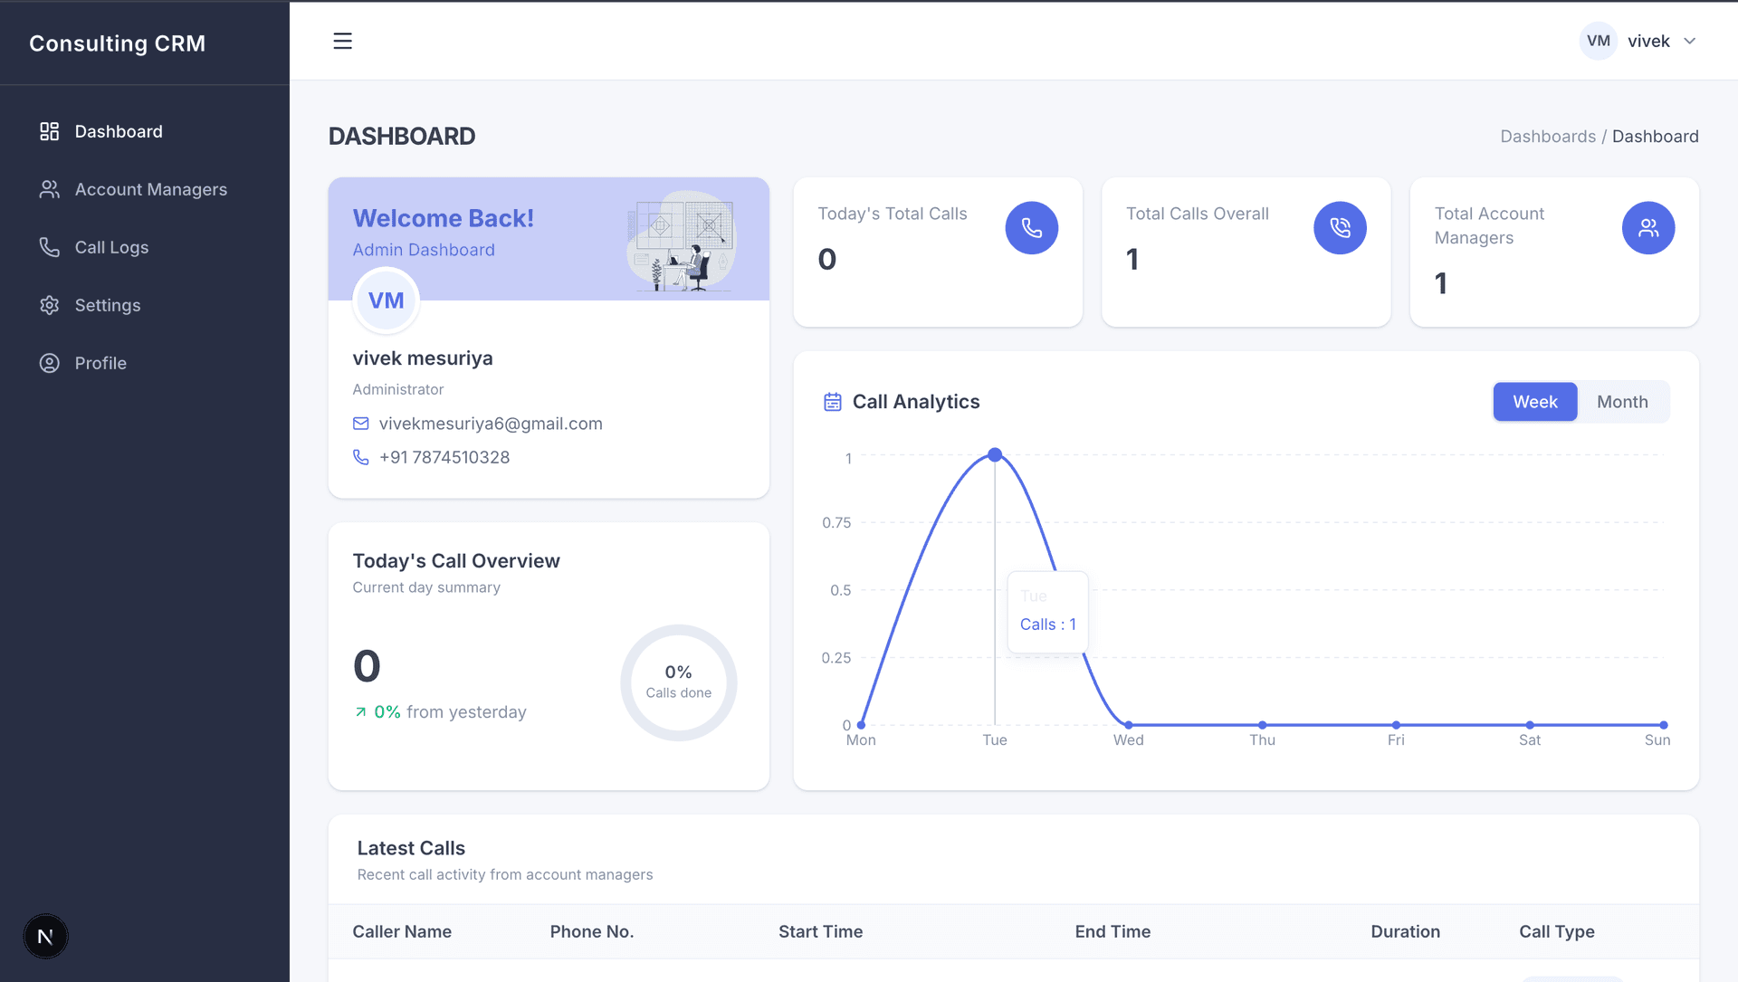Click the outgoing call icon on Total Calls Overall
Viewport: 1738px width, 982px height.
(x=1340, y=228)
